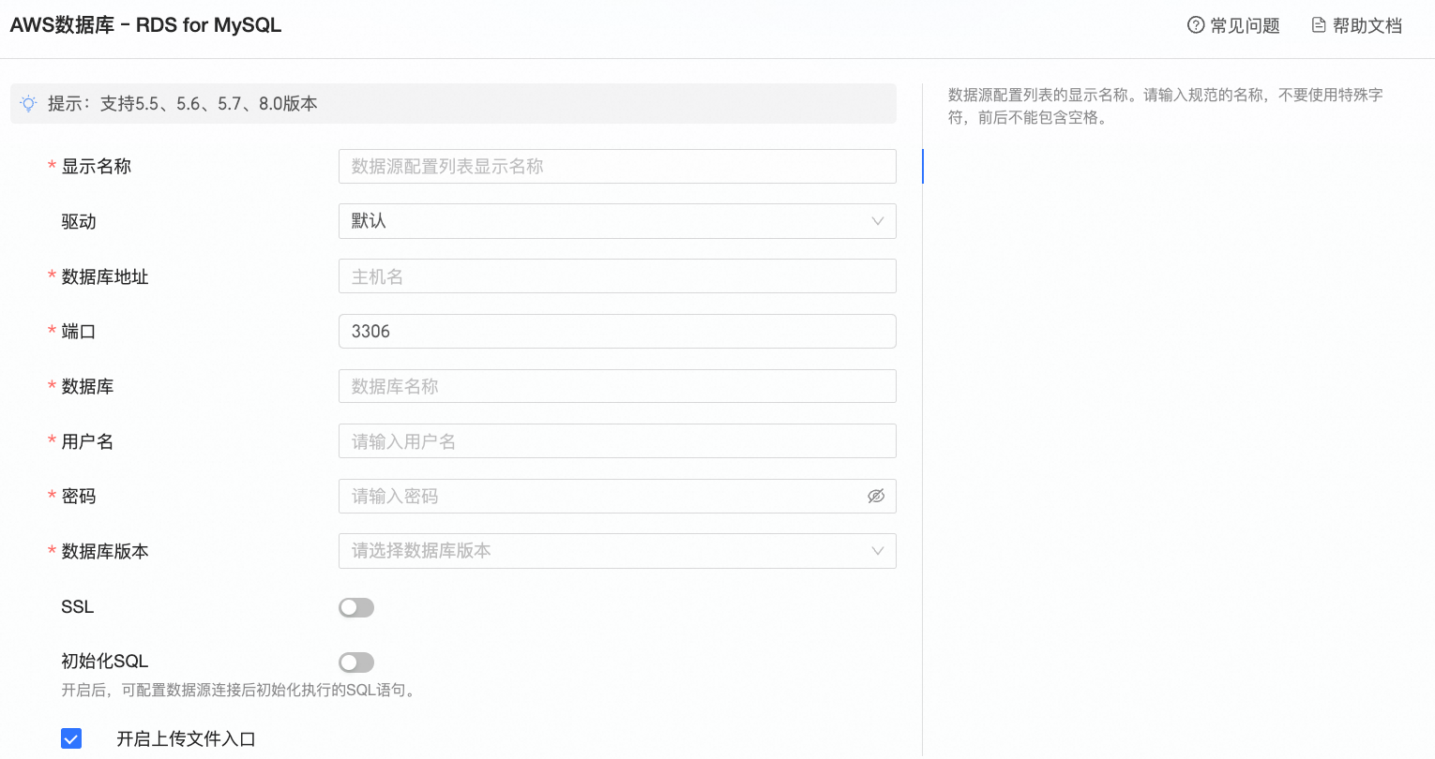Enable the SSL switch

(356, 607)
